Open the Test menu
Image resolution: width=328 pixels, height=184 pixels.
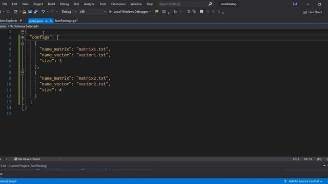point(76,4)
